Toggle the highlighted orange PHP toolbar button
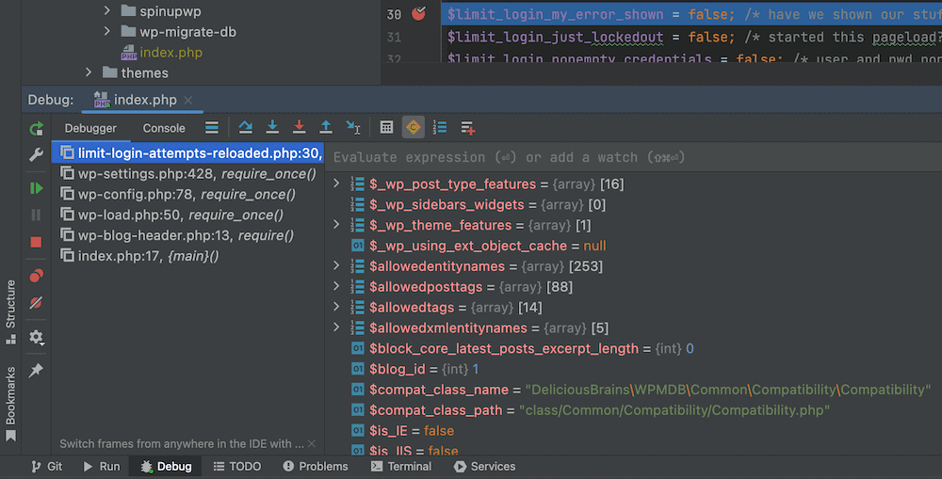The height and width of the screenshot is (479, 942). click(x=413, y=128)
